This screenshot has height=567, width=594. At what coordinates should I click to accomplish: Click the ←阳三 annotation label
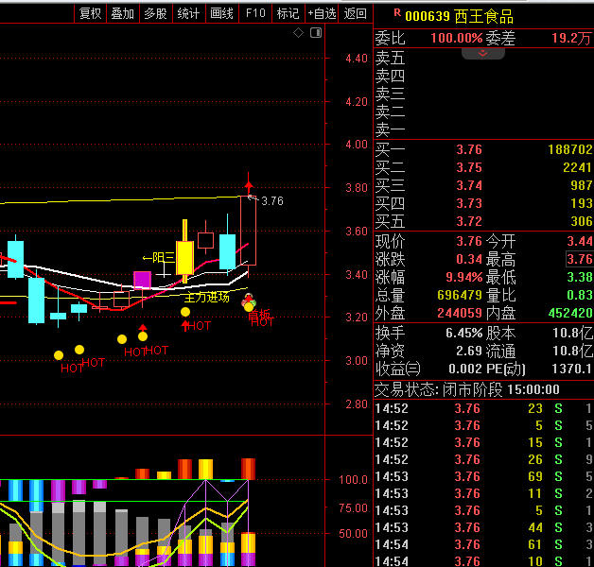158,257
